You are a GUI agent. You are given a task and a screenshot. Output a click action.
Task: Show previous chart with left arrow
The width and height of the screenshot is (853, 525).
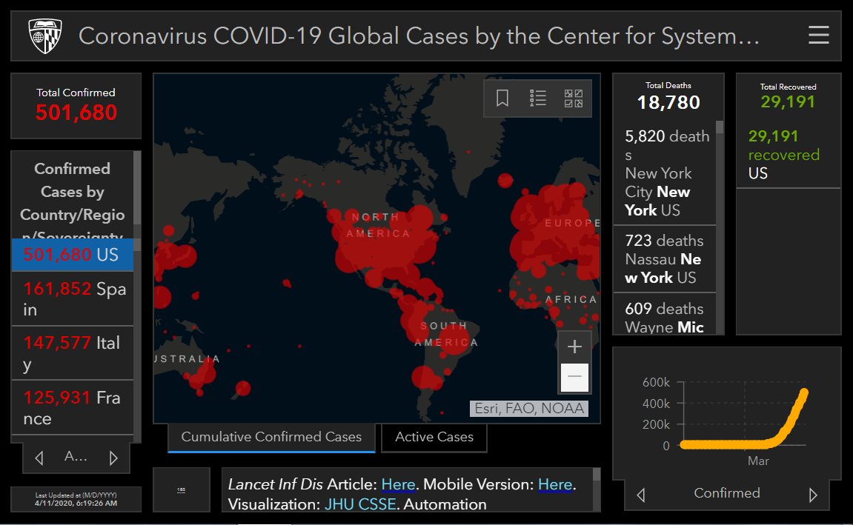[641, 495]
